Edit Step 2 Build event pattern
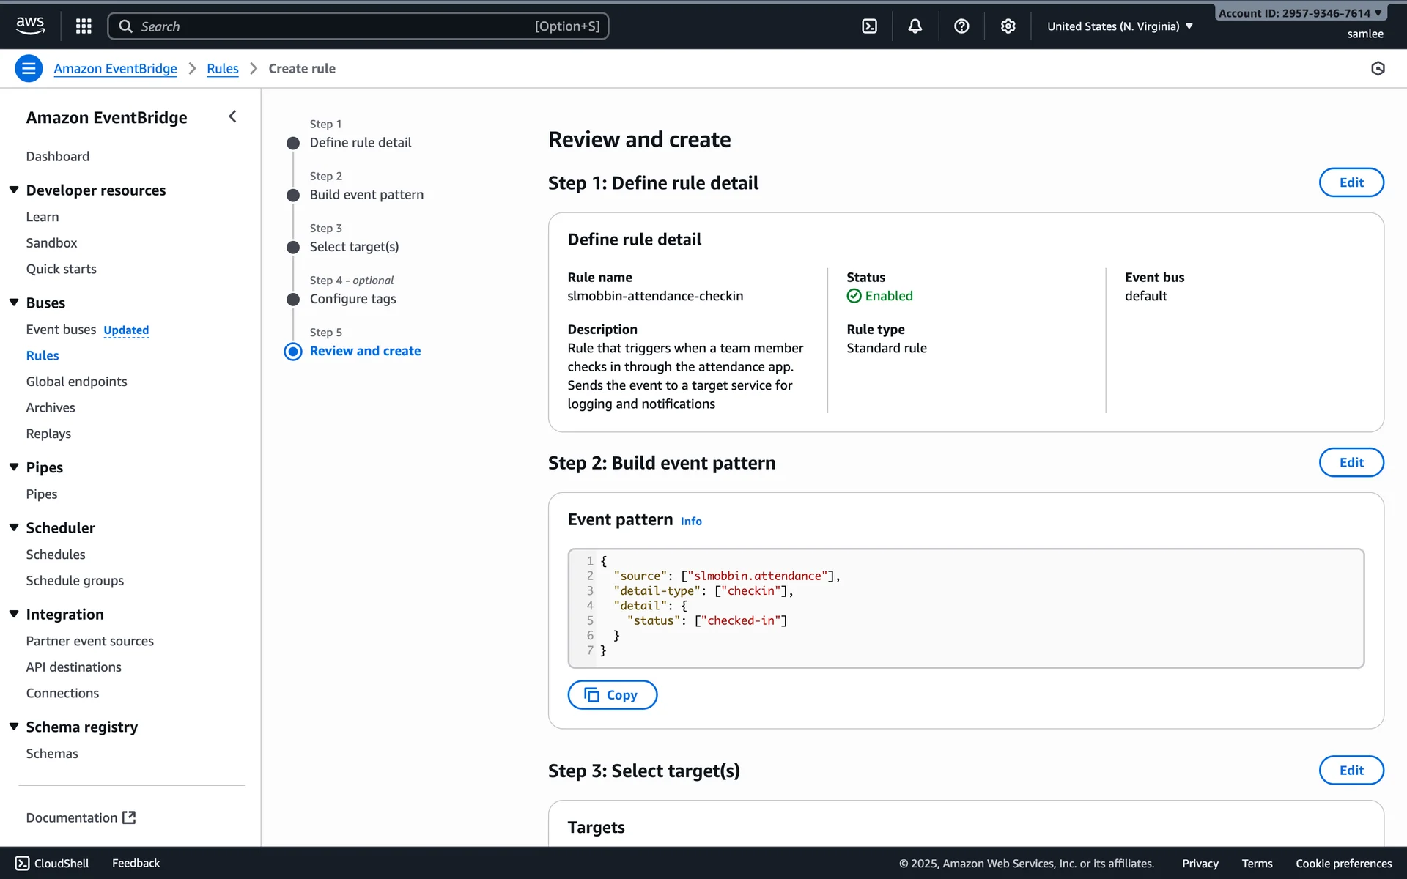The width and height of the screenshot is (1407, 879). pyautogui.click(x=1351, y=462)
